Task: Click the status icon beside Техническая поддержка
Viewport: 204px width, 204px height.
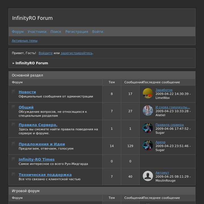Action: [13, 174]
